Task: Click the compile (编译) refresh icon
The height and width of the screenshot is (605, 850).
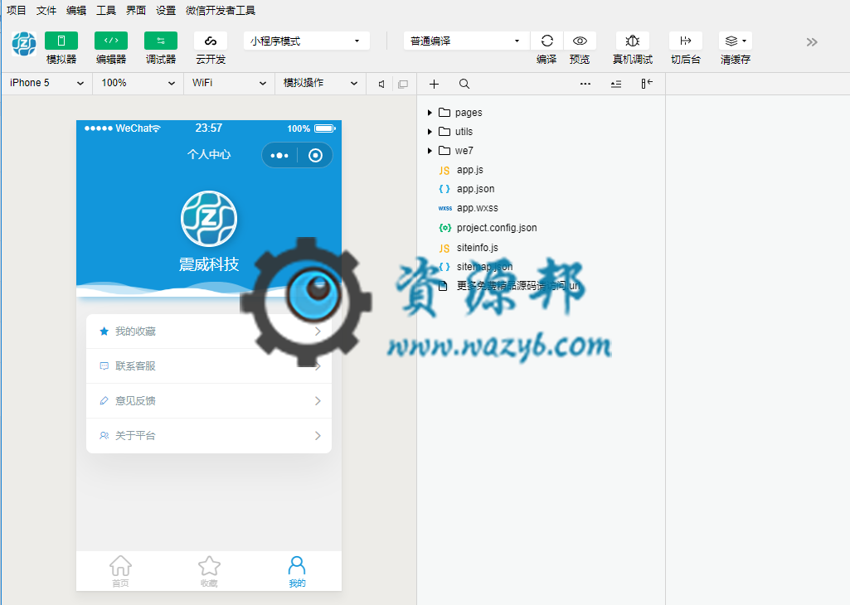Action: [x=547, y=41]
